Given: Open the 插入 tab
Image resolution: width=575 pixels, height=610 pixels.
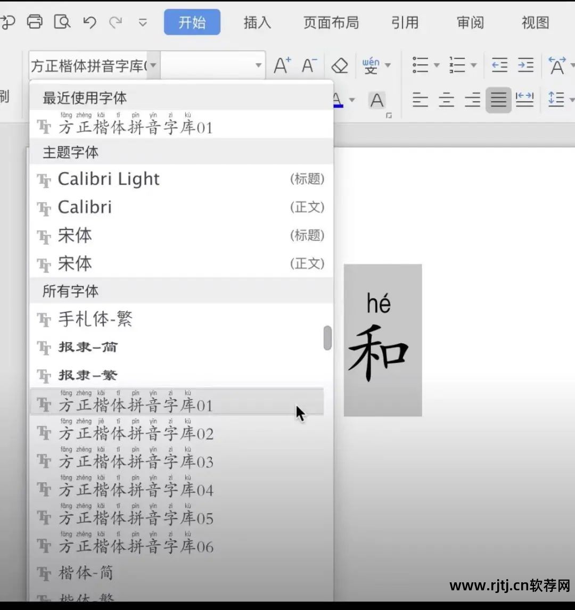Looking at the screenshot, I should pyautogui.click(x=257, y=22).
